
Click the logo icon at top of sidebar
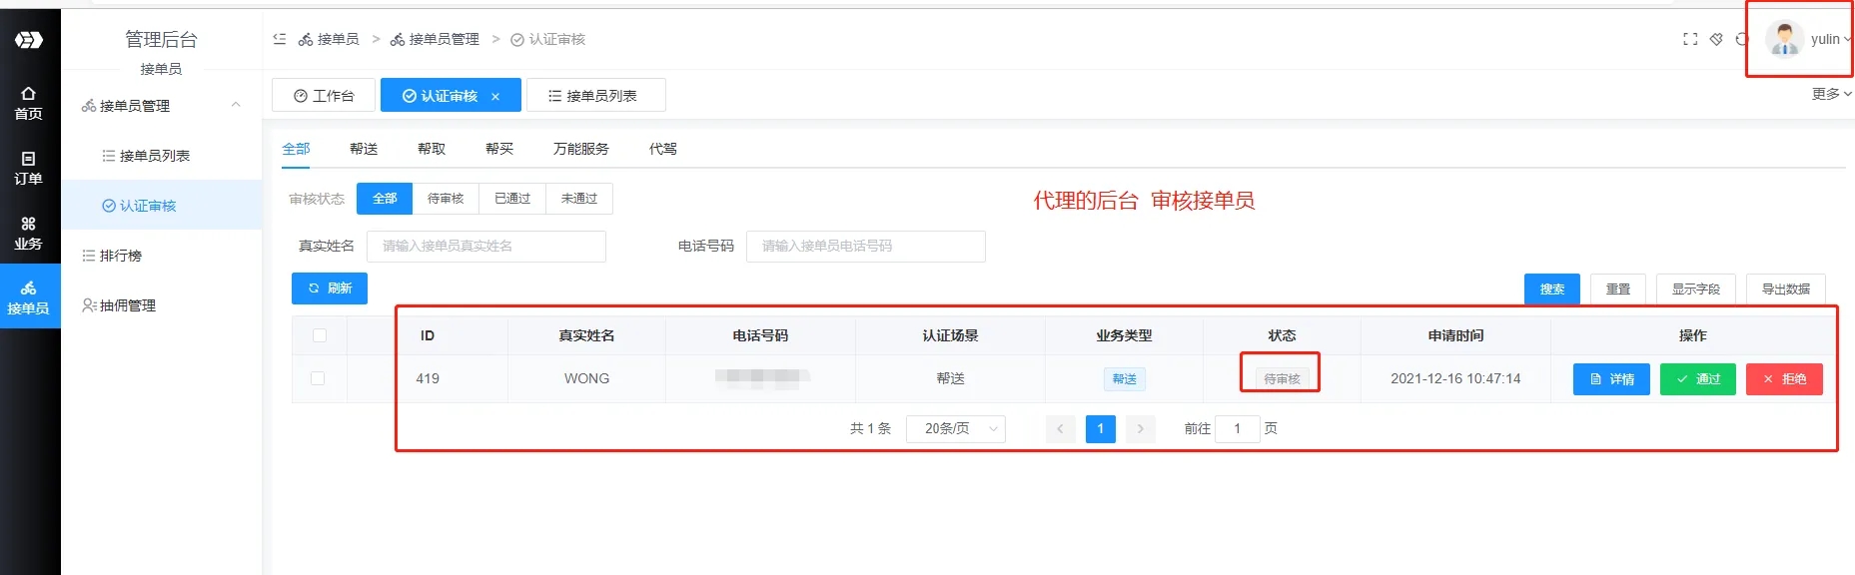coord(28,40)
